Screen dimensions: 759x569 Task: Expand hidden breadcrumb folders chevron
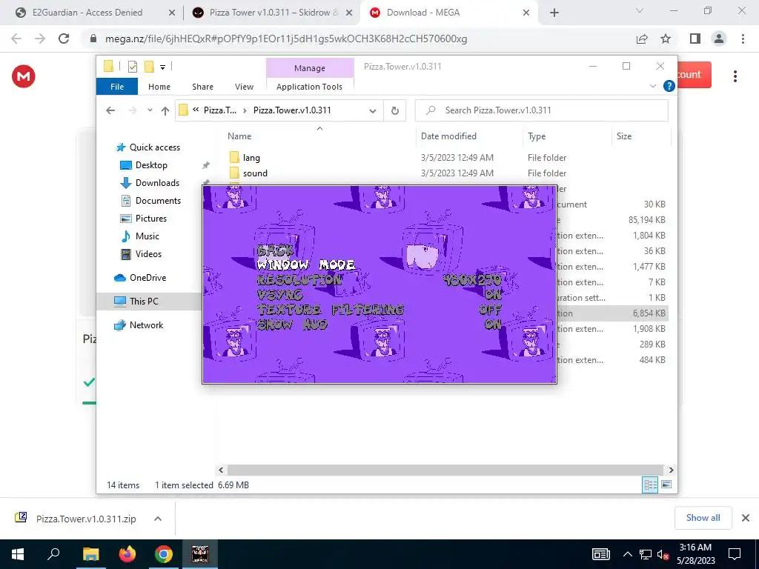(196, 110)
